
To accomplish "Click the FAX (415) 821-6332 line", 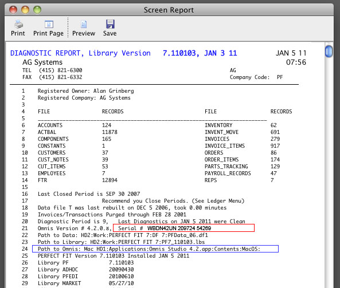I will click(x=52, y=77).
